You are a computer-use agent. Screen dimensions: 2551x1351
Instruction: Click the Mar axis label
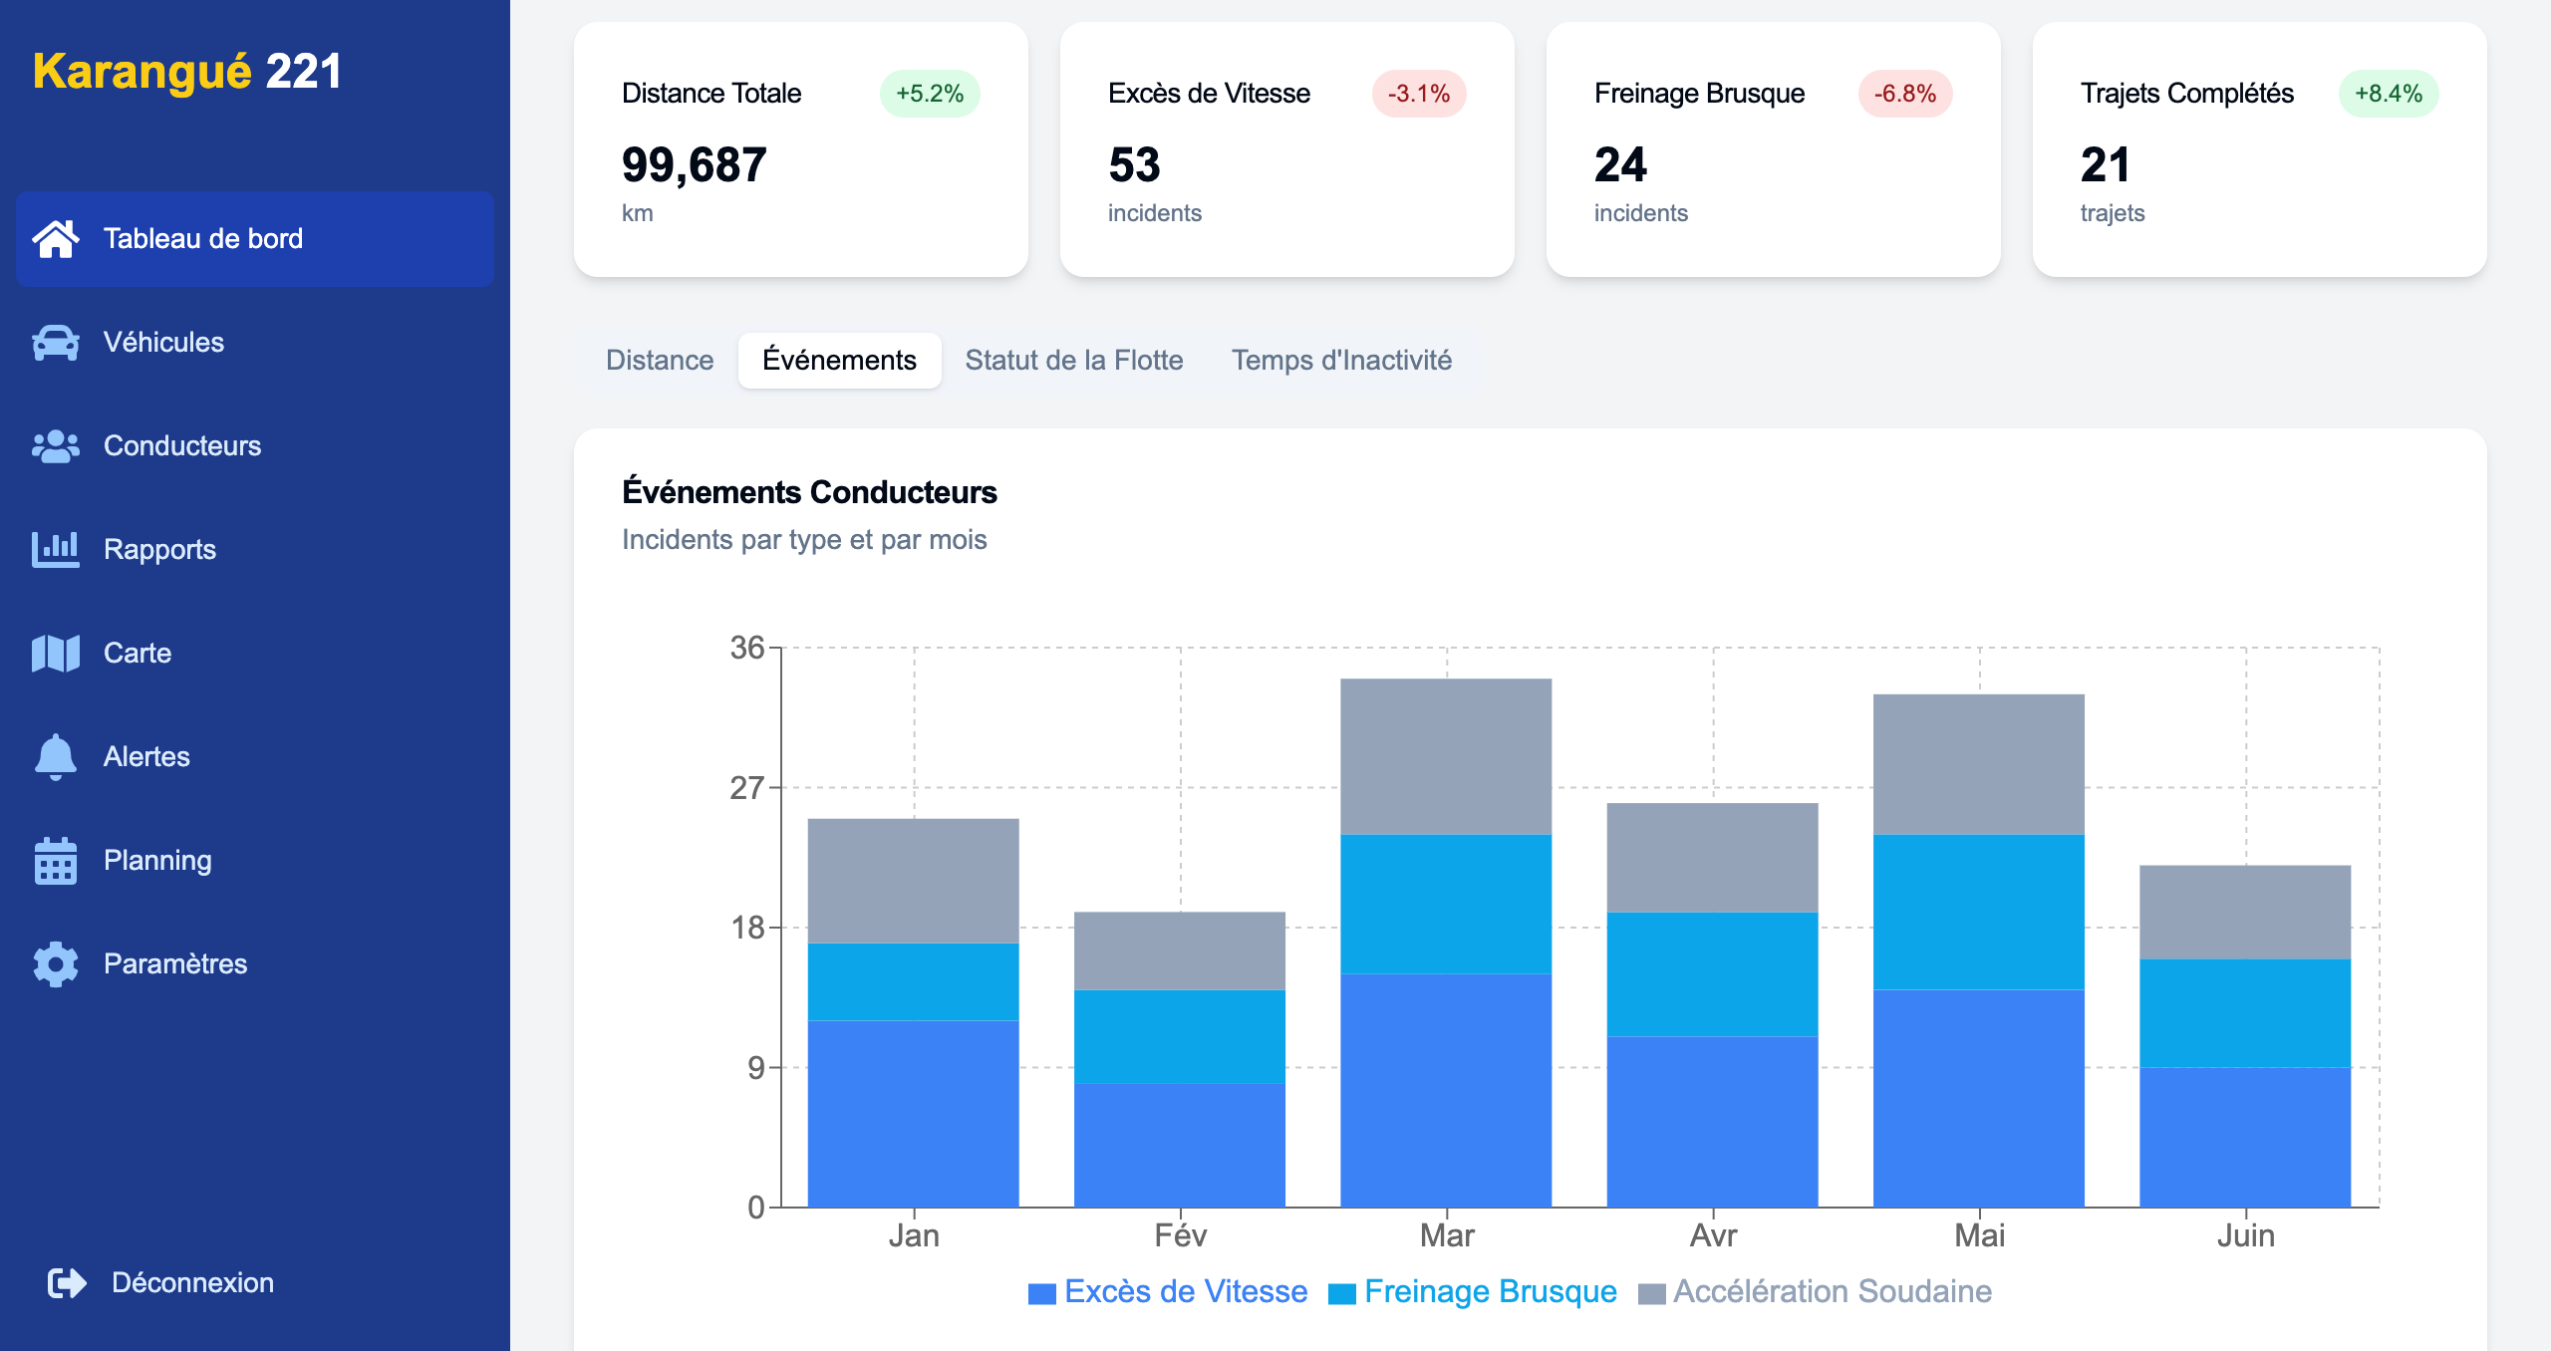[1447, 1236]
